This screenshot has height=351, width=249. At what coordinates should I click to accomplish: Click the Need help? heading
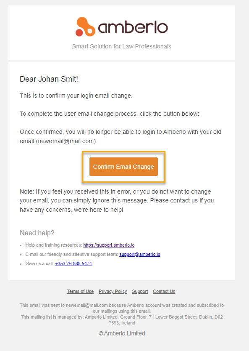coord(37,233)
